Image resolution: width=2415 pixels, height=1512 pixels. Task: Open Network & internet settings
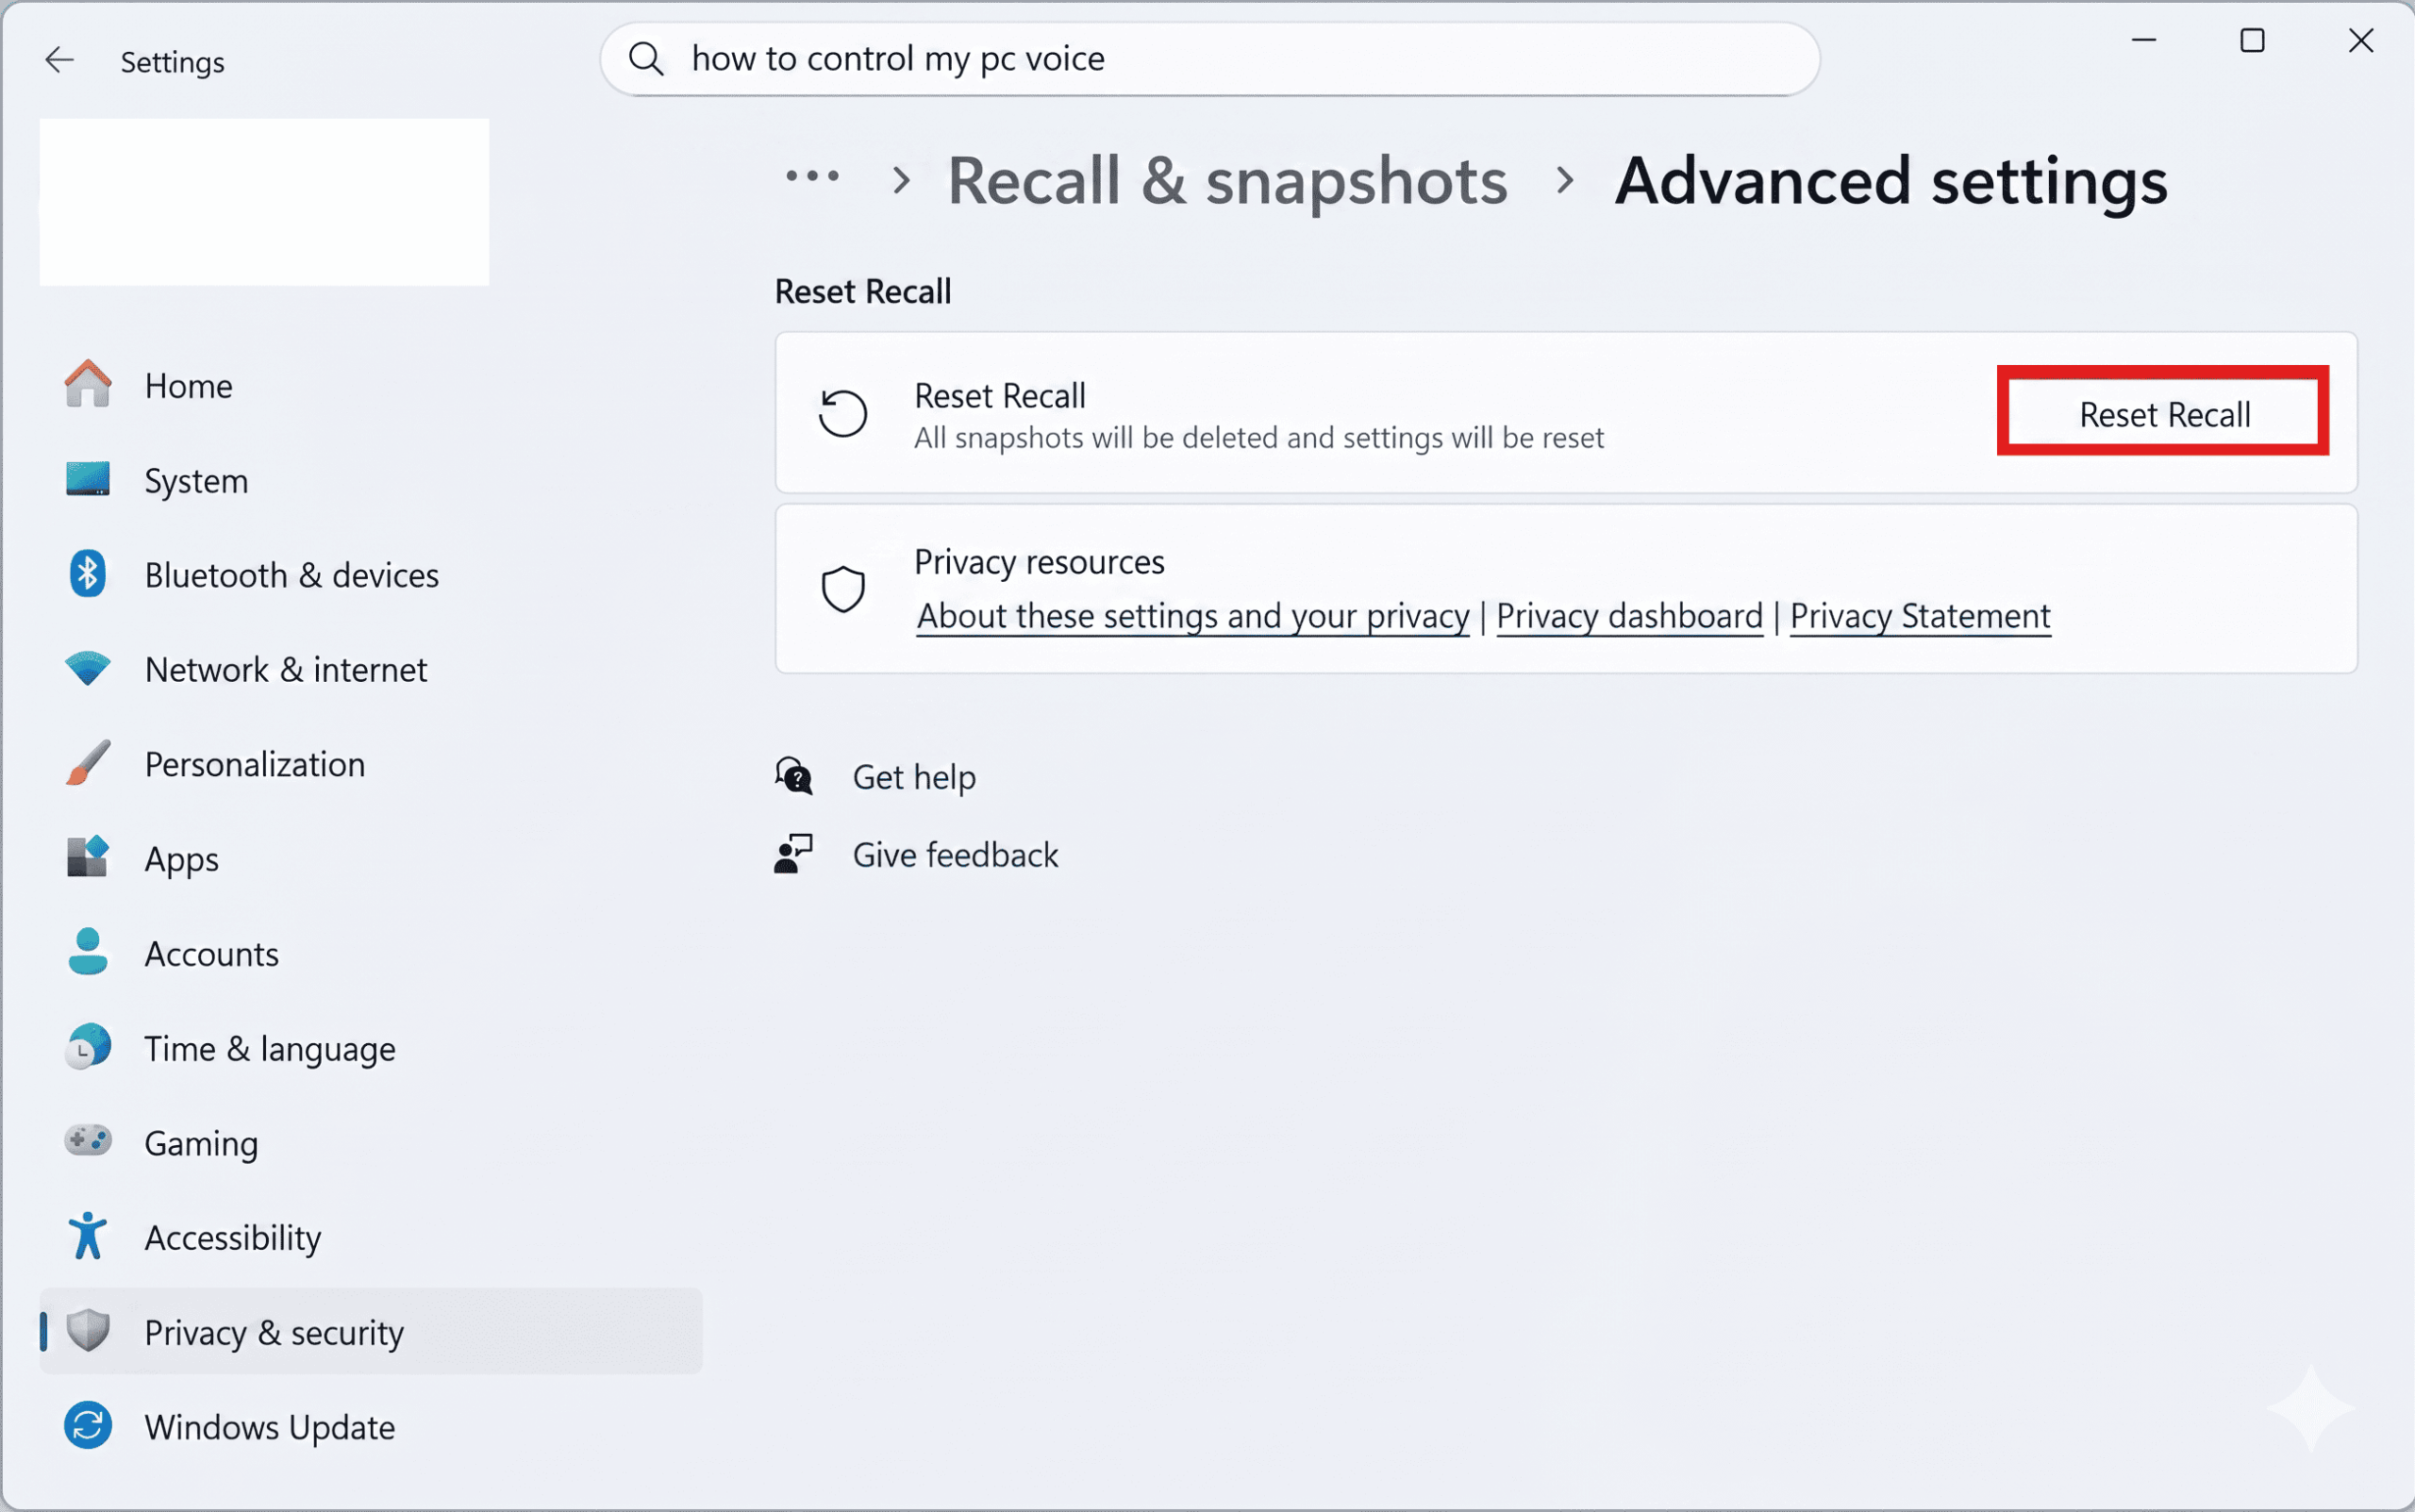[286, 669]
